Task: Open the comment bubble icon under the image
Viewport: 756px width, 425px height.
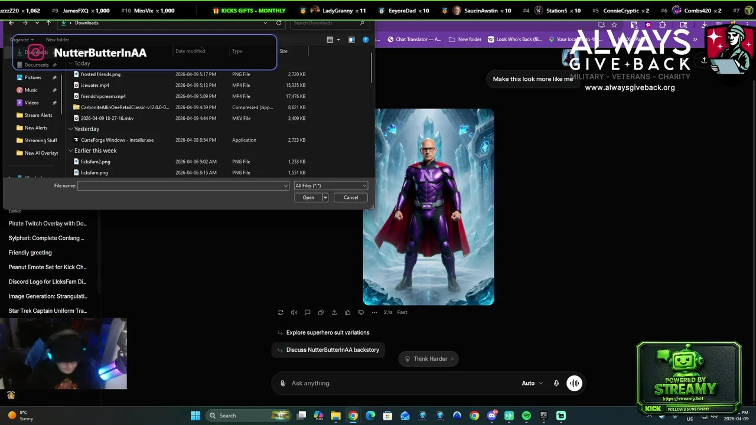Action: 307,312
